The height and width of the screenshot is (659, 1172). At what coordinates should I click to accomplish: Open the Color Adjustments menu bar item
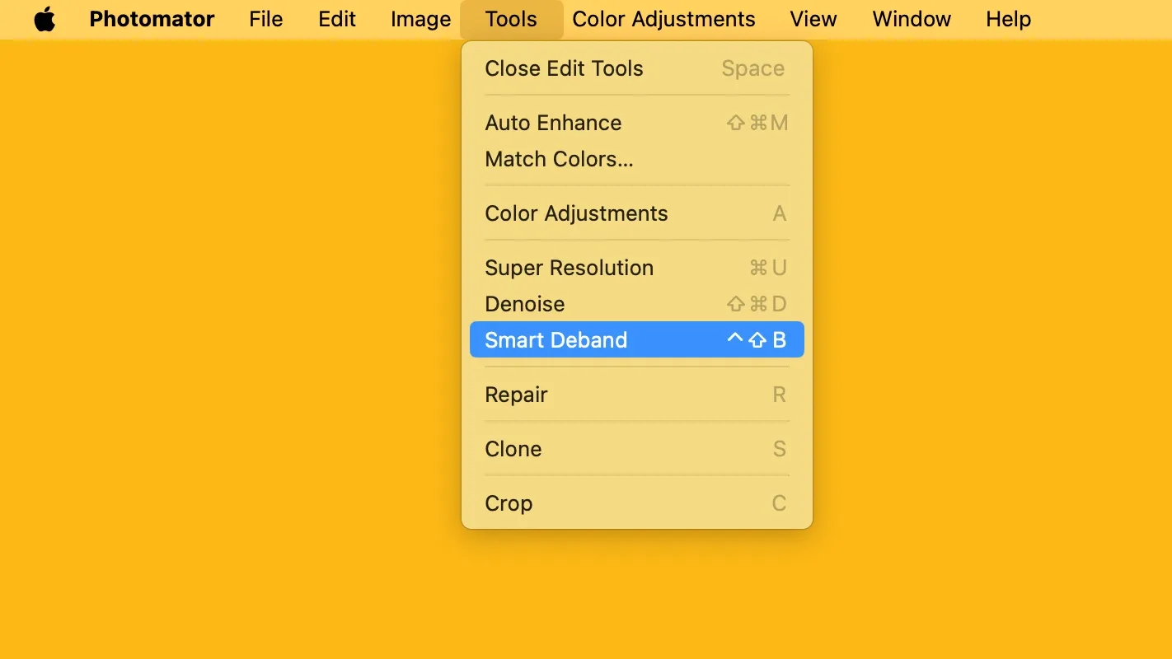663,19
